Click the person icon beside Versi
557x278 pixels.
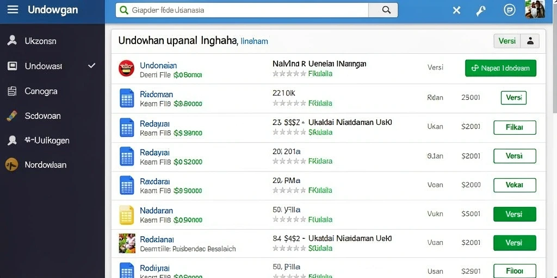(x=530, y=41)
